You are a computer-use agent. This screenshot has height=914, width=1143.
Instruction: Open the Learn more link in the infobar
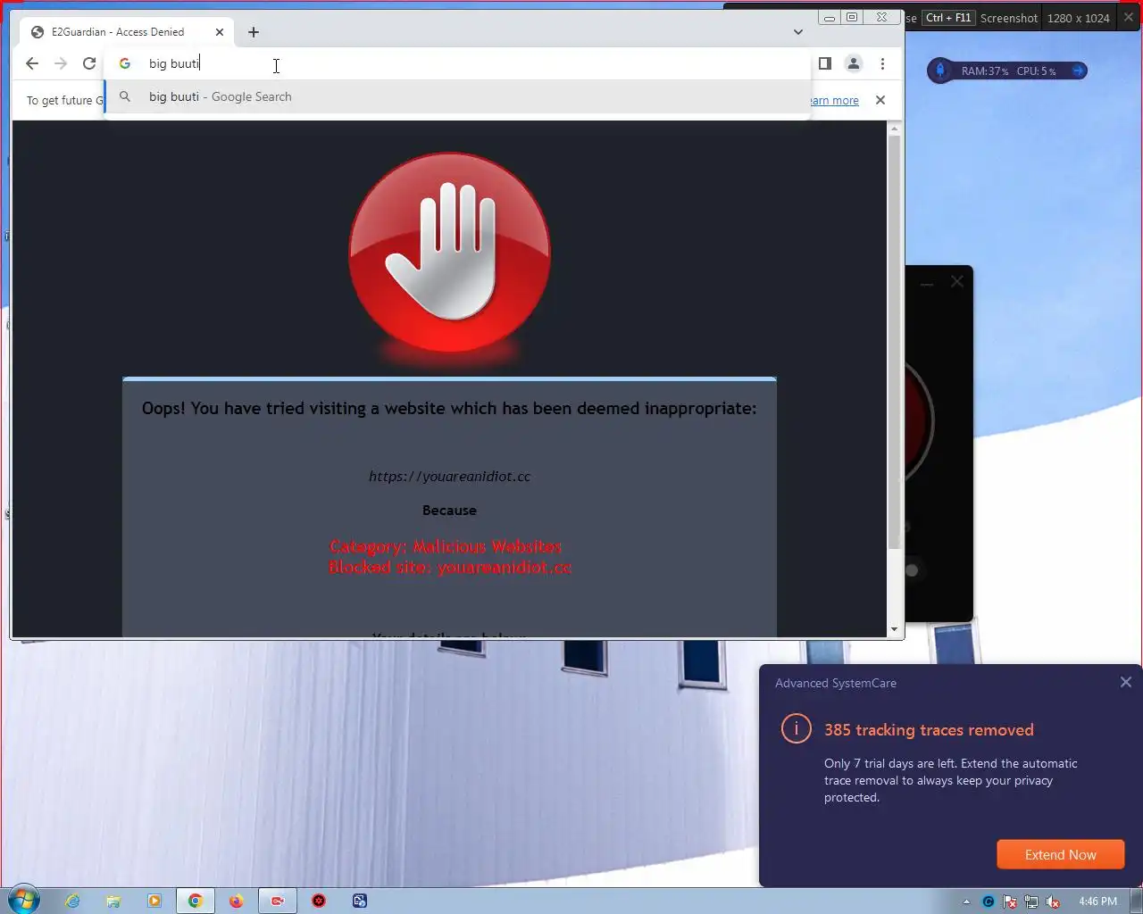(x=834, y=101)
